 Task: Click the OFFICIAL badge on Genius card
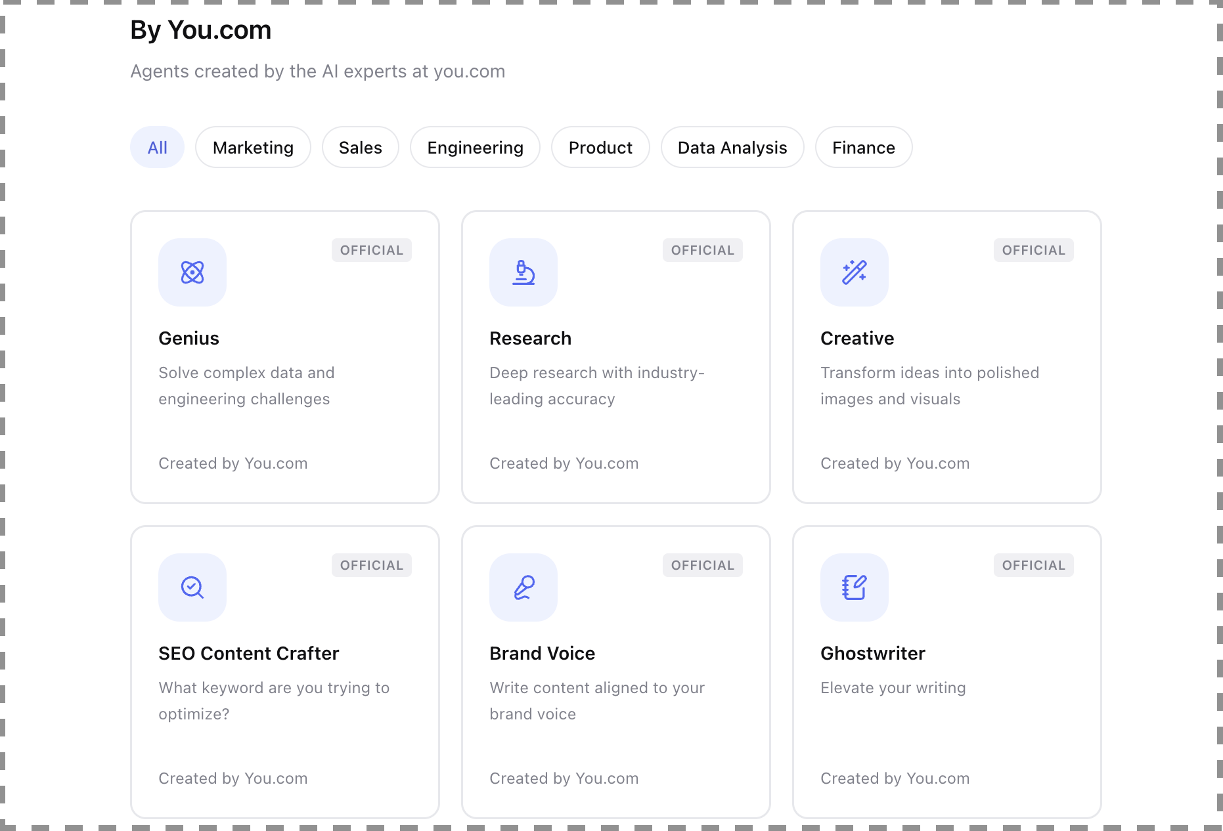coord(372,250)
